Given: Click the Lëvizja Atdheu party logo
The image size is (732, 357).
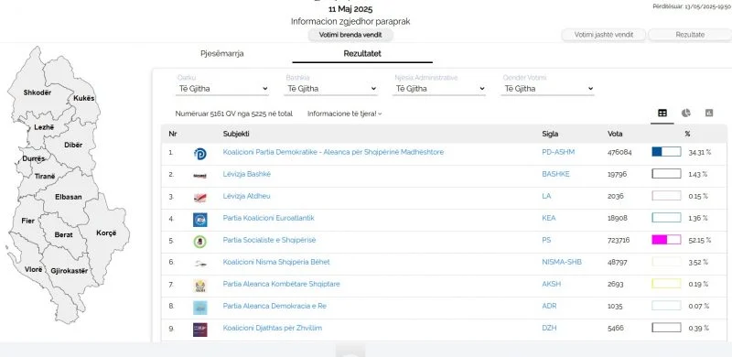Looking at the screenshot, I should [x=200, y=198].
